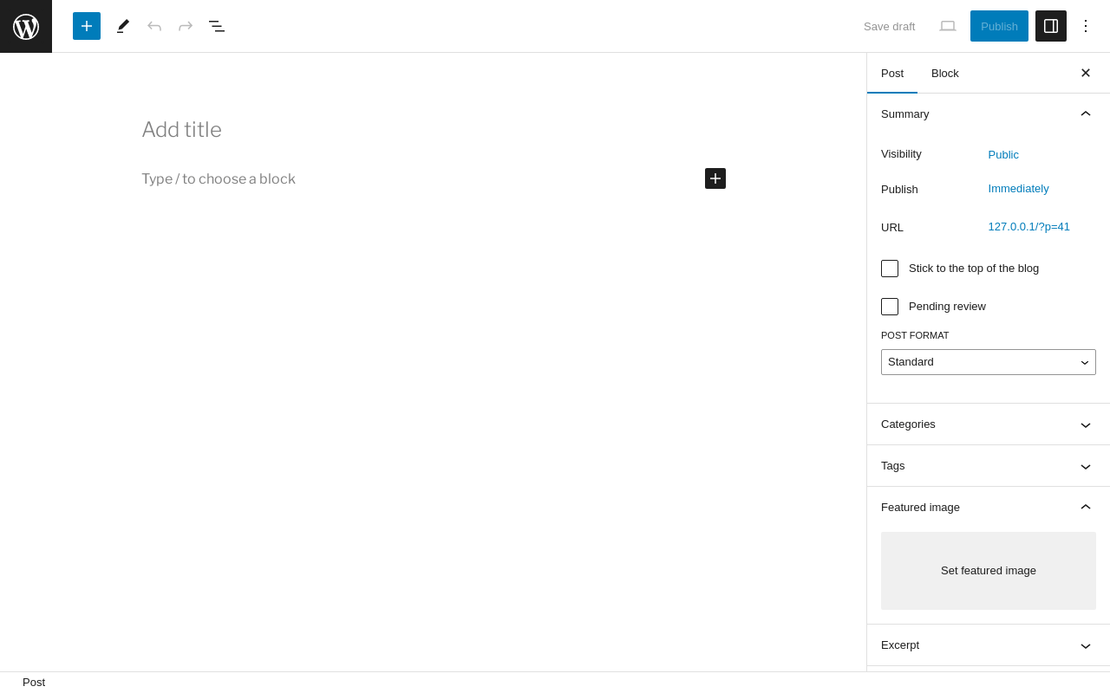Close the settings sidebar
1110x693 pixels.
(1086, 73)
